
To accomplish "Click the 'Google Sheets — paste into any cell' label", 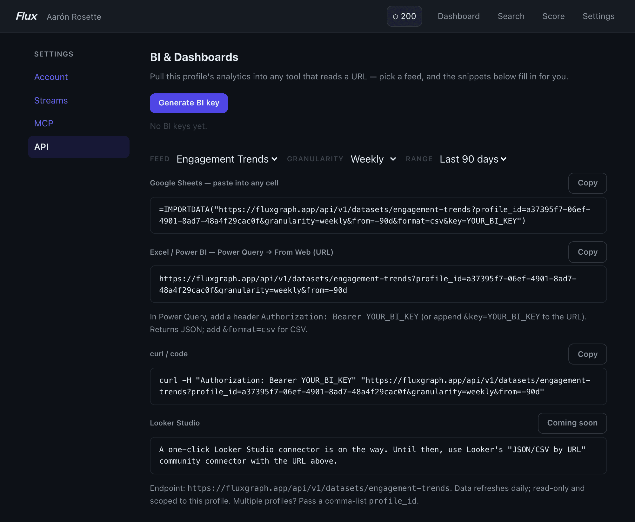I will coord(214,183).
